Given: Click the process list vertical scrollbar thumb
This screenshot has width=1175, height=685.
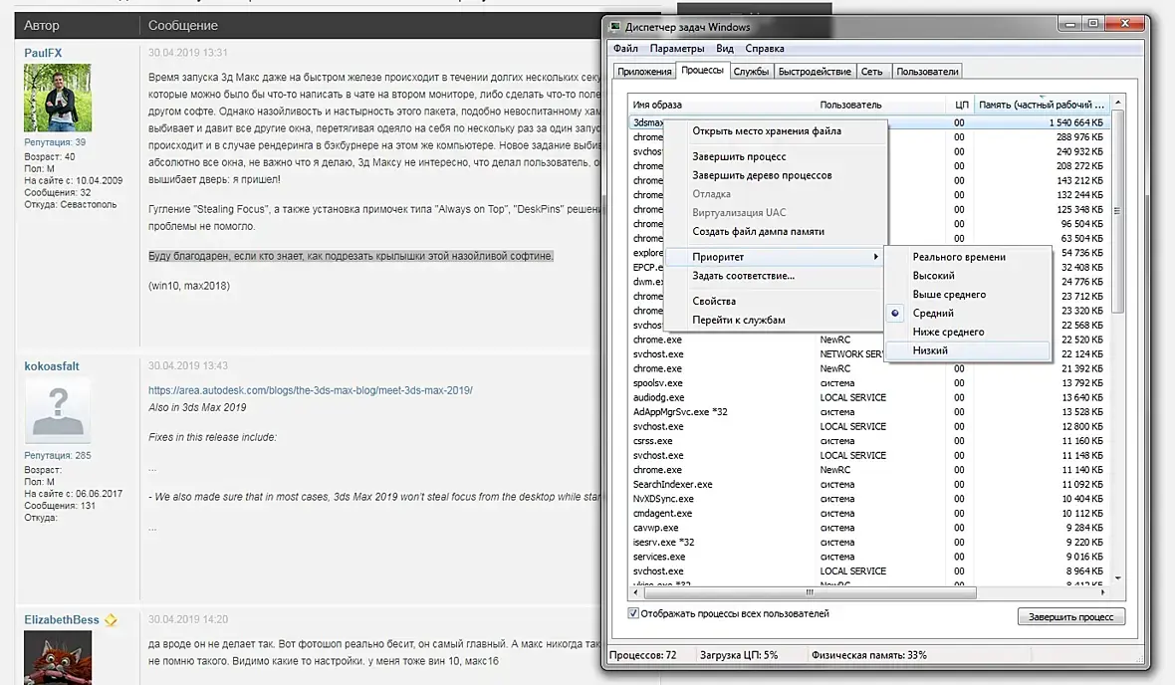Looking at the screenshot, I should (1118, 211).
